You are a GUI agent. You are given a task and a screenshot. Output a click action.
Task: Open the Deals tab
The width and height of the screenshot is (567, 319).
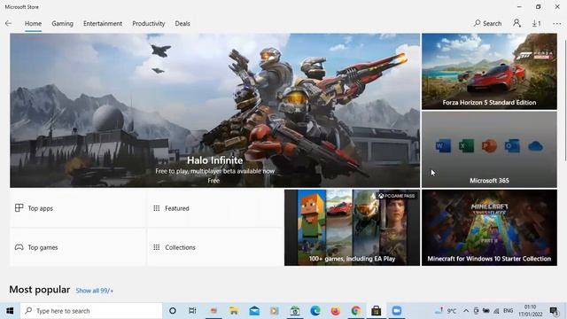(x=183, y=24)
